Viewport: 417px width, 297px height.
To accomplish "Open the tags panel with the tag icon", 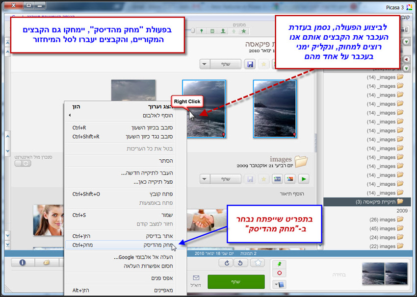I will click(46, 263).
